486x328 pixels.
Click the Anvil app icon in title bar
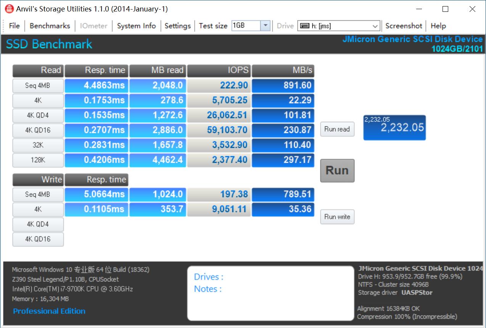(x=9, y=9)
